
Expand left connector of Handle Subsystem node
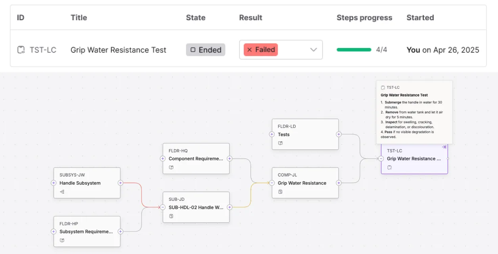click(x=54, y=183)
